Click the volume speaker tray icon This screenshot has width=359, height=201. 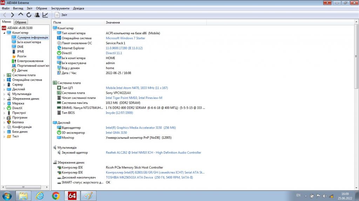pos(325,196)
